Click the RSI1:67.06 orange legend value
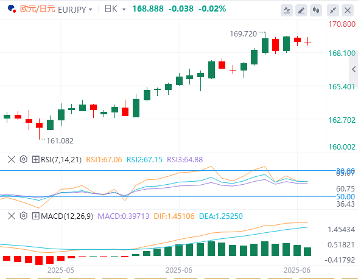The image size is (358, 279). coord(104,159)
